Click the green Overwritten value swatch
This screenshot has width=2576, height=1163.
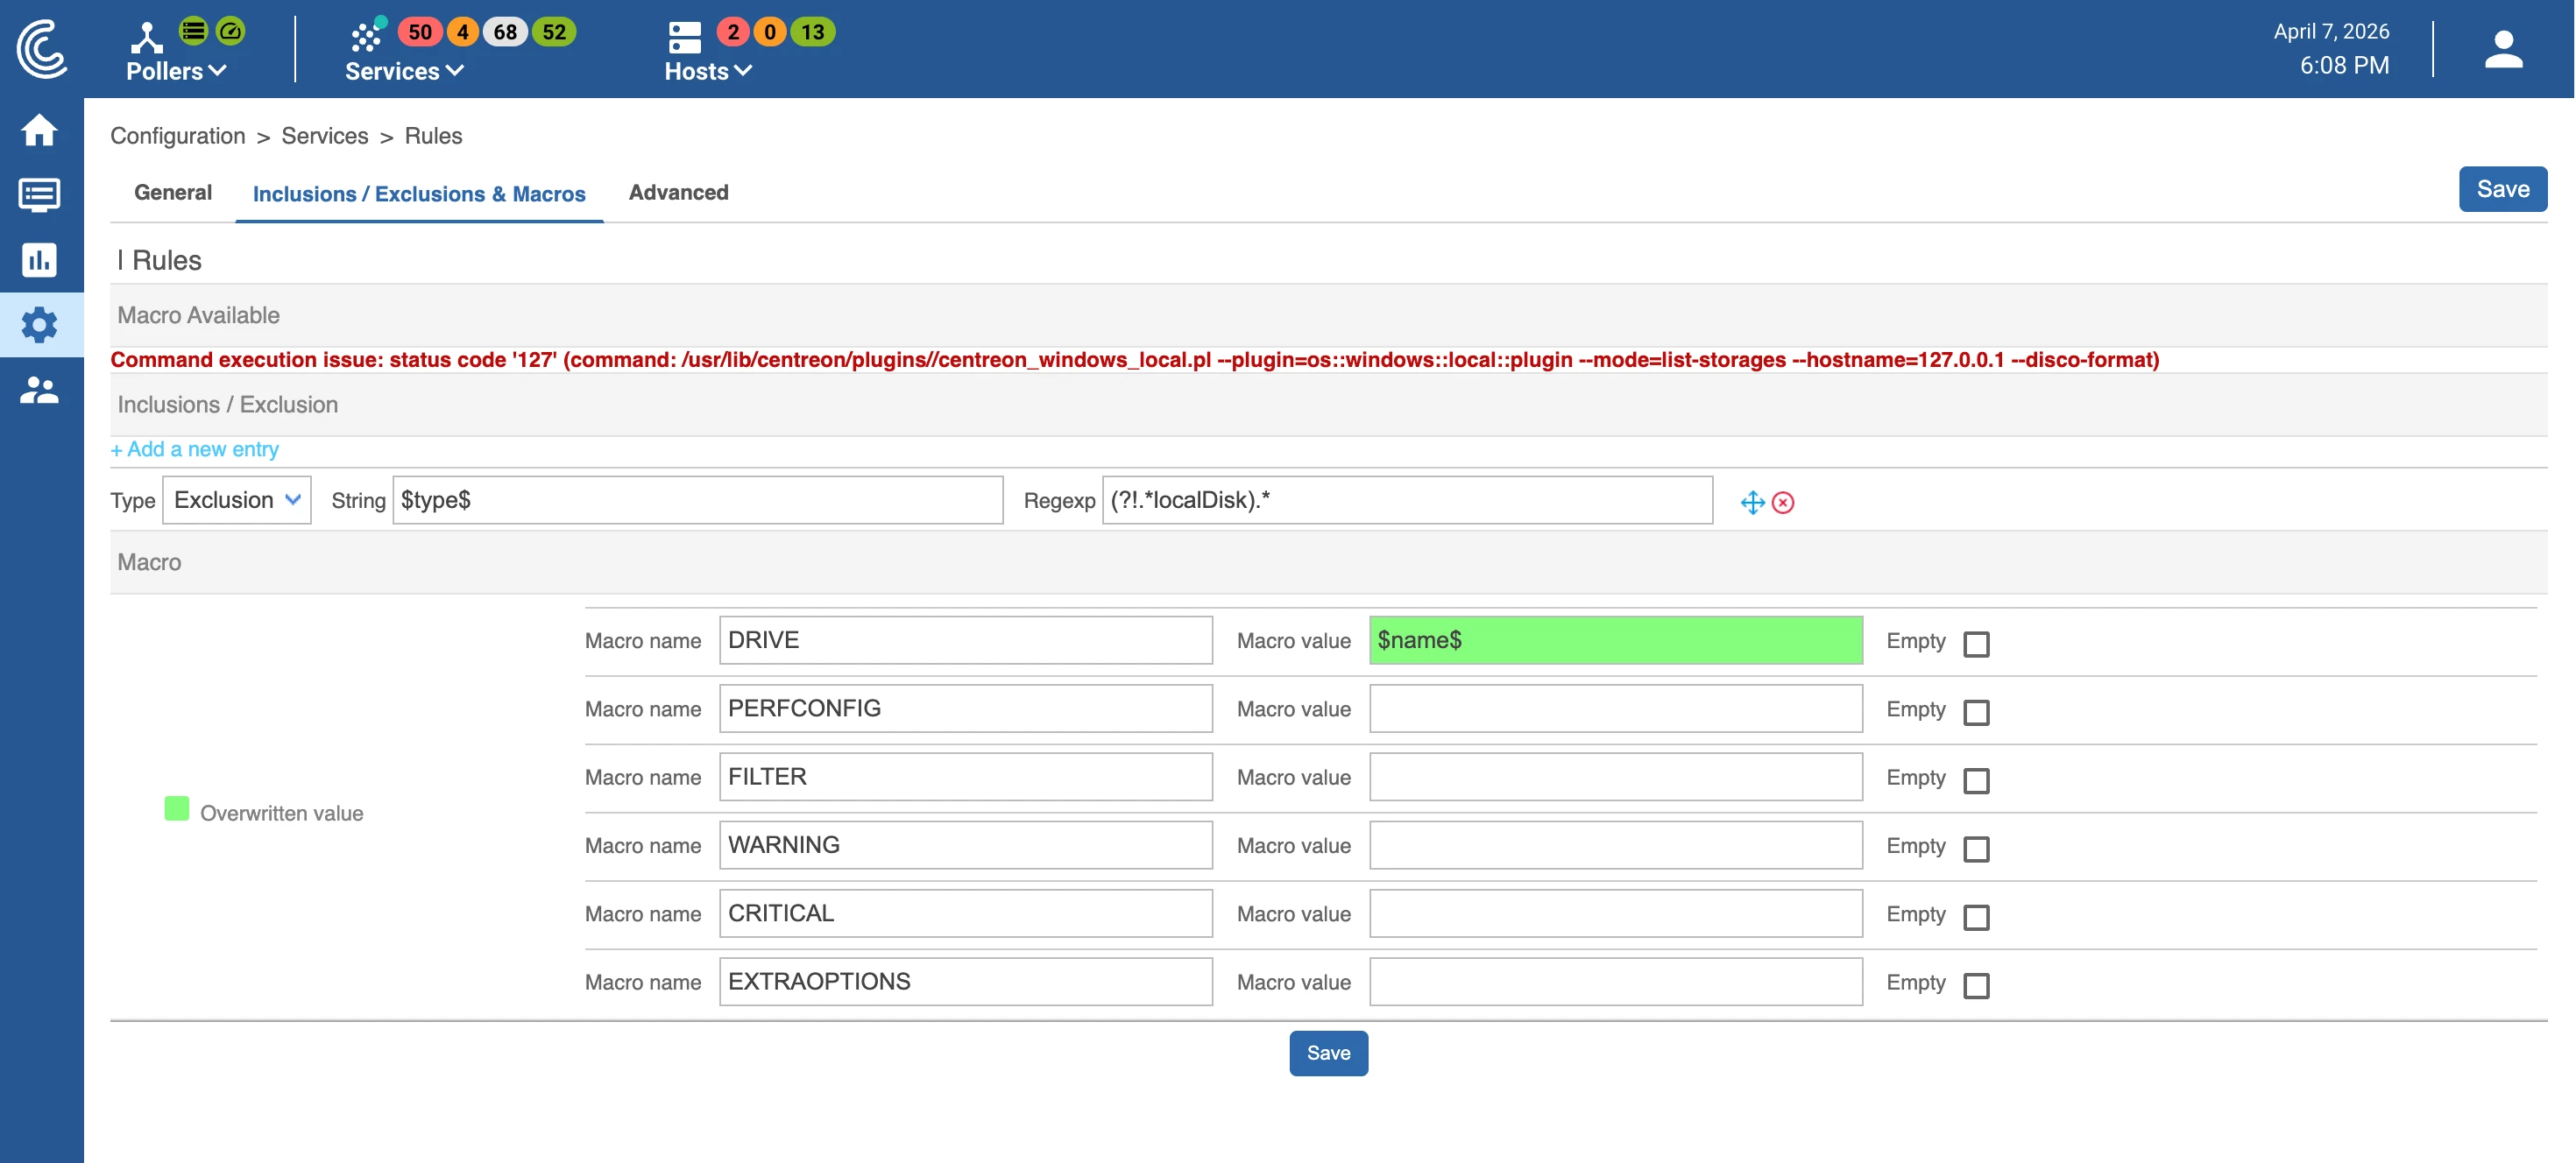(177, 808)
